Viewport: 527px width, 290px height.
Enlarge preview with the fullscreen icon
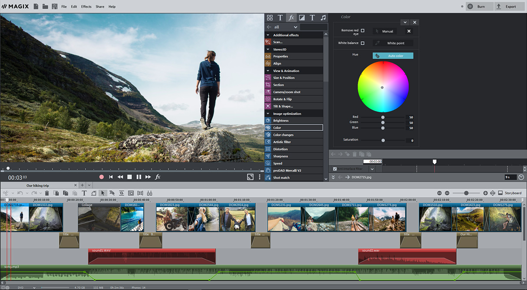(x=250, y=177)
